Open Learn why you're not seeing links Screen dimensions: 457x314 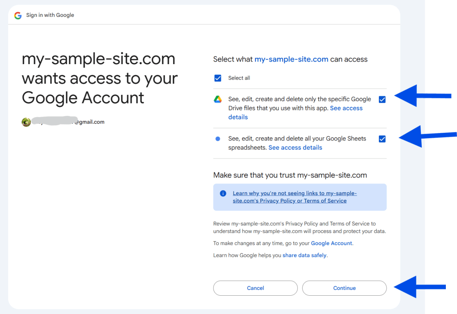point(295,197)
